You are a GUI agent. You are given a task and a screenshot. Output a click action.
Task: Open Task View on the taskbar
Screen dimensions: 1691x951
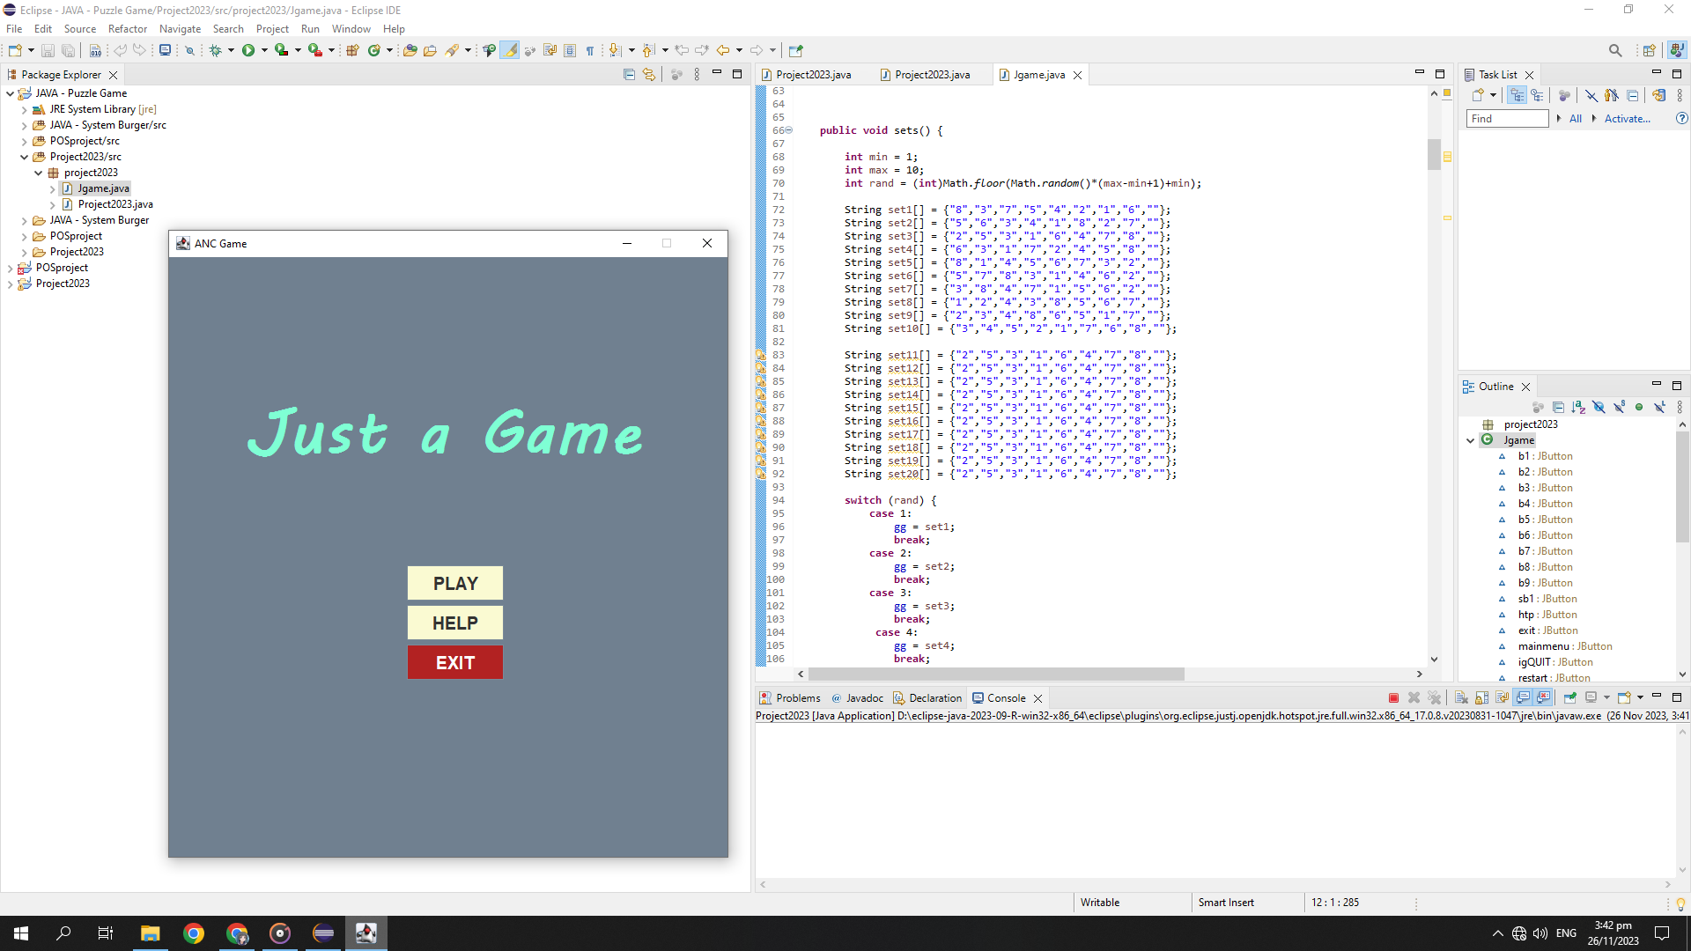pyautogui.click(x=106, y=933)
